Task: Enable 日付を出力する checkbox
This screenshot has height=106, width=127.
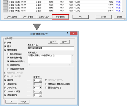Action: [x=46, y=88]
